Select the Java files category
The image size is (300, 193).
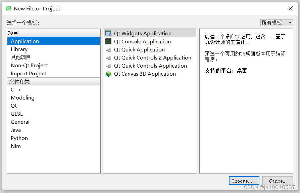[x=54, y=130]
